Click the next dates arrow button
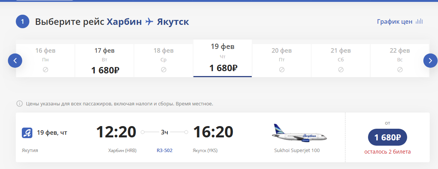 click(x=430, y=60)
